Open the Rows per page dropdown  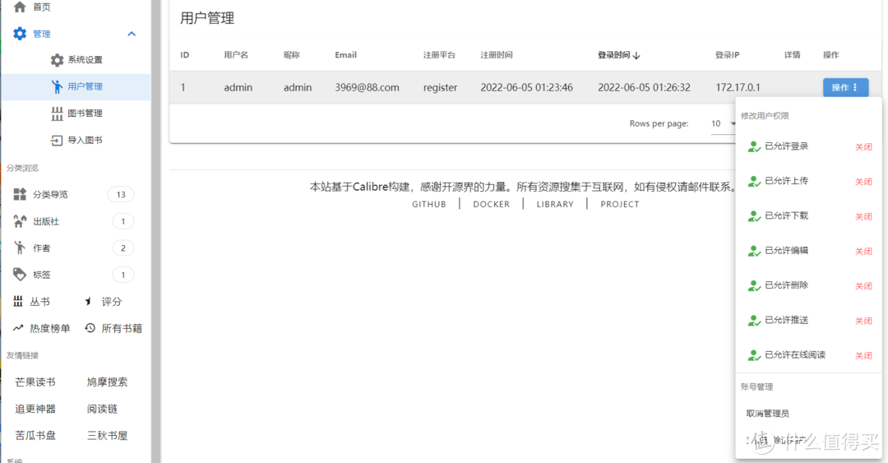(x=724, y=123)
